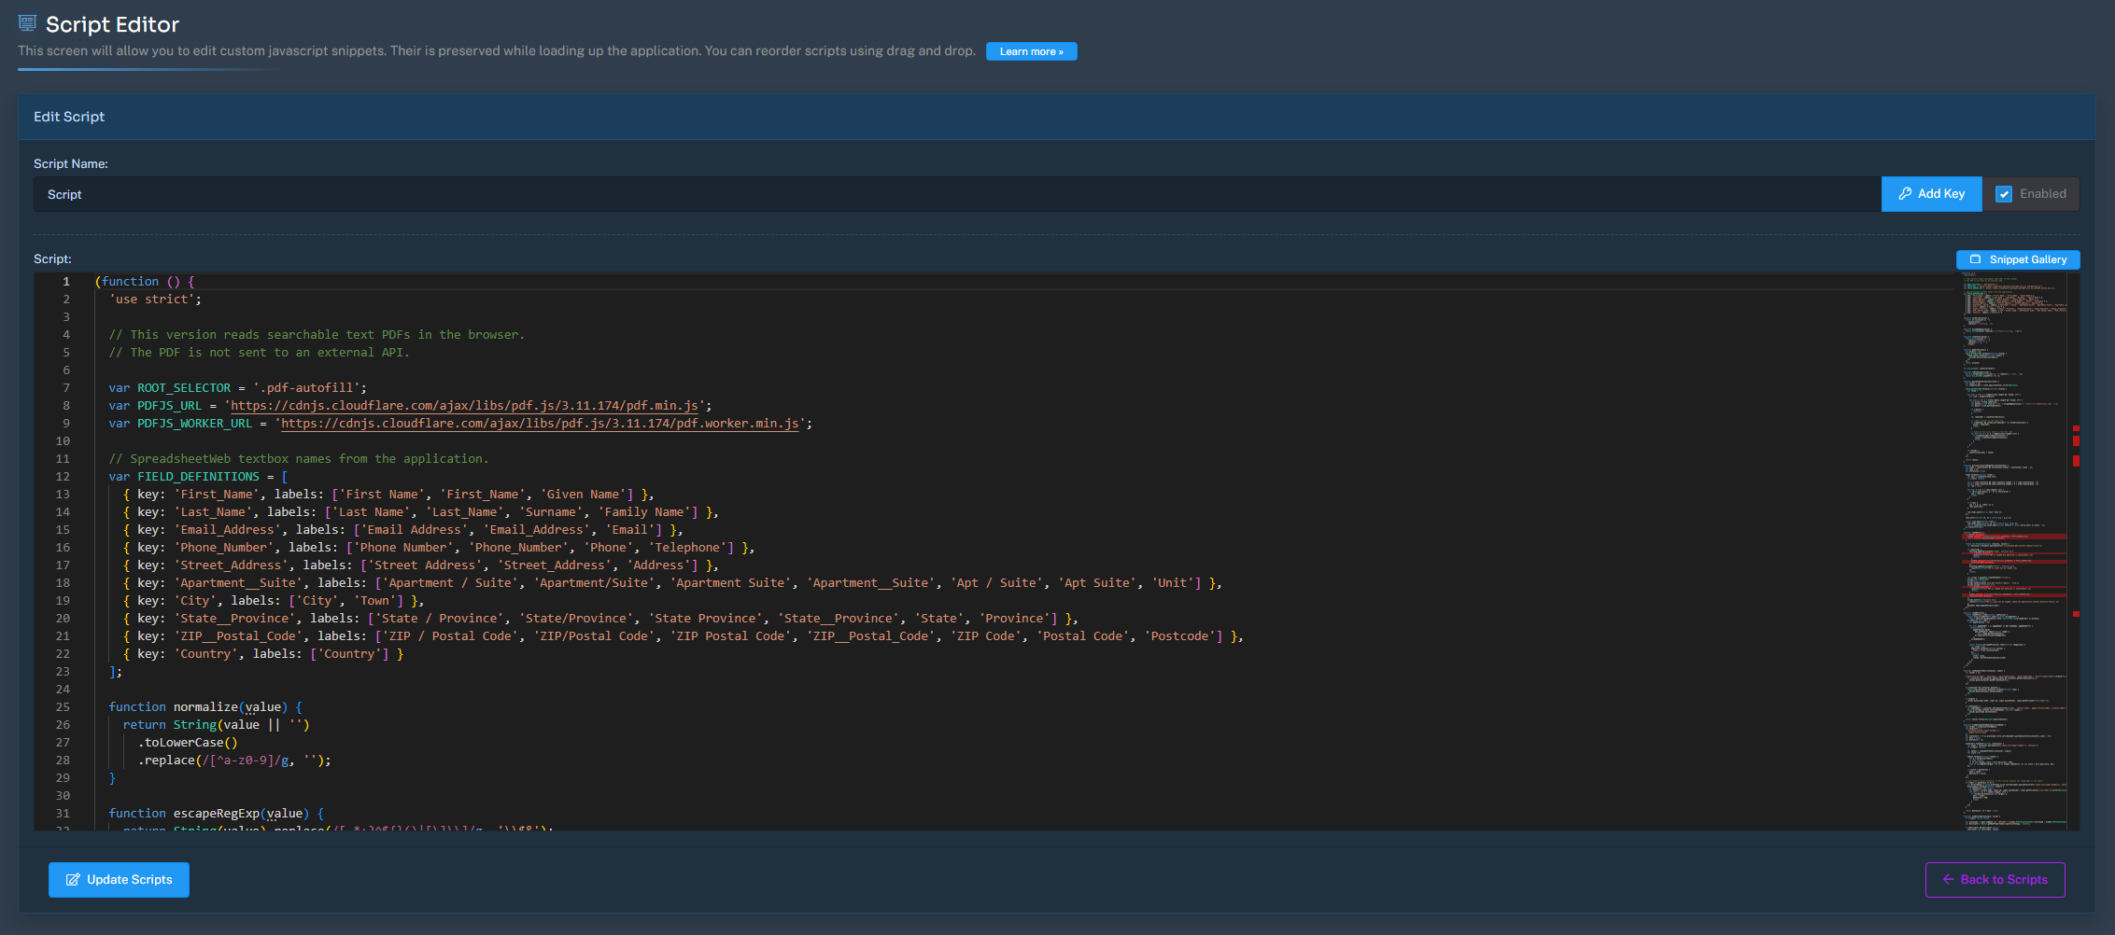Open the Learn more link

[1031, 51]
